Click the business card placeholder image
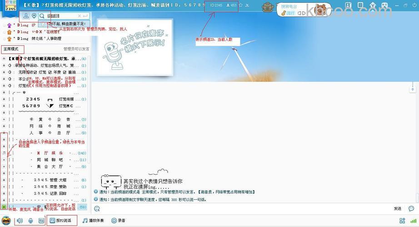The width and height of the screenshot is (419, 227). click(x=135, y=47)
